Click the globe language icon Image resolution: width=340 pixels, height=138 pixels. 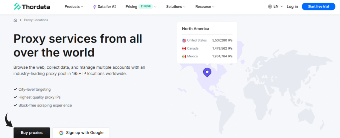pyautogui.click(x=270, y=7)
